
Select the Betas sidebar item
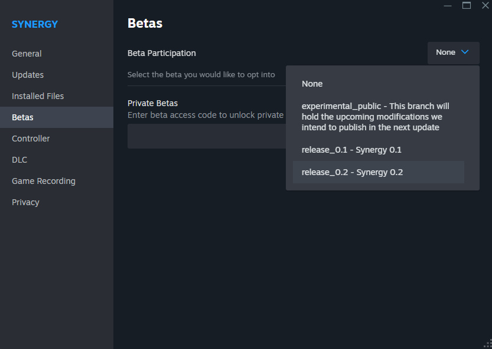click(x=57, y=117)
